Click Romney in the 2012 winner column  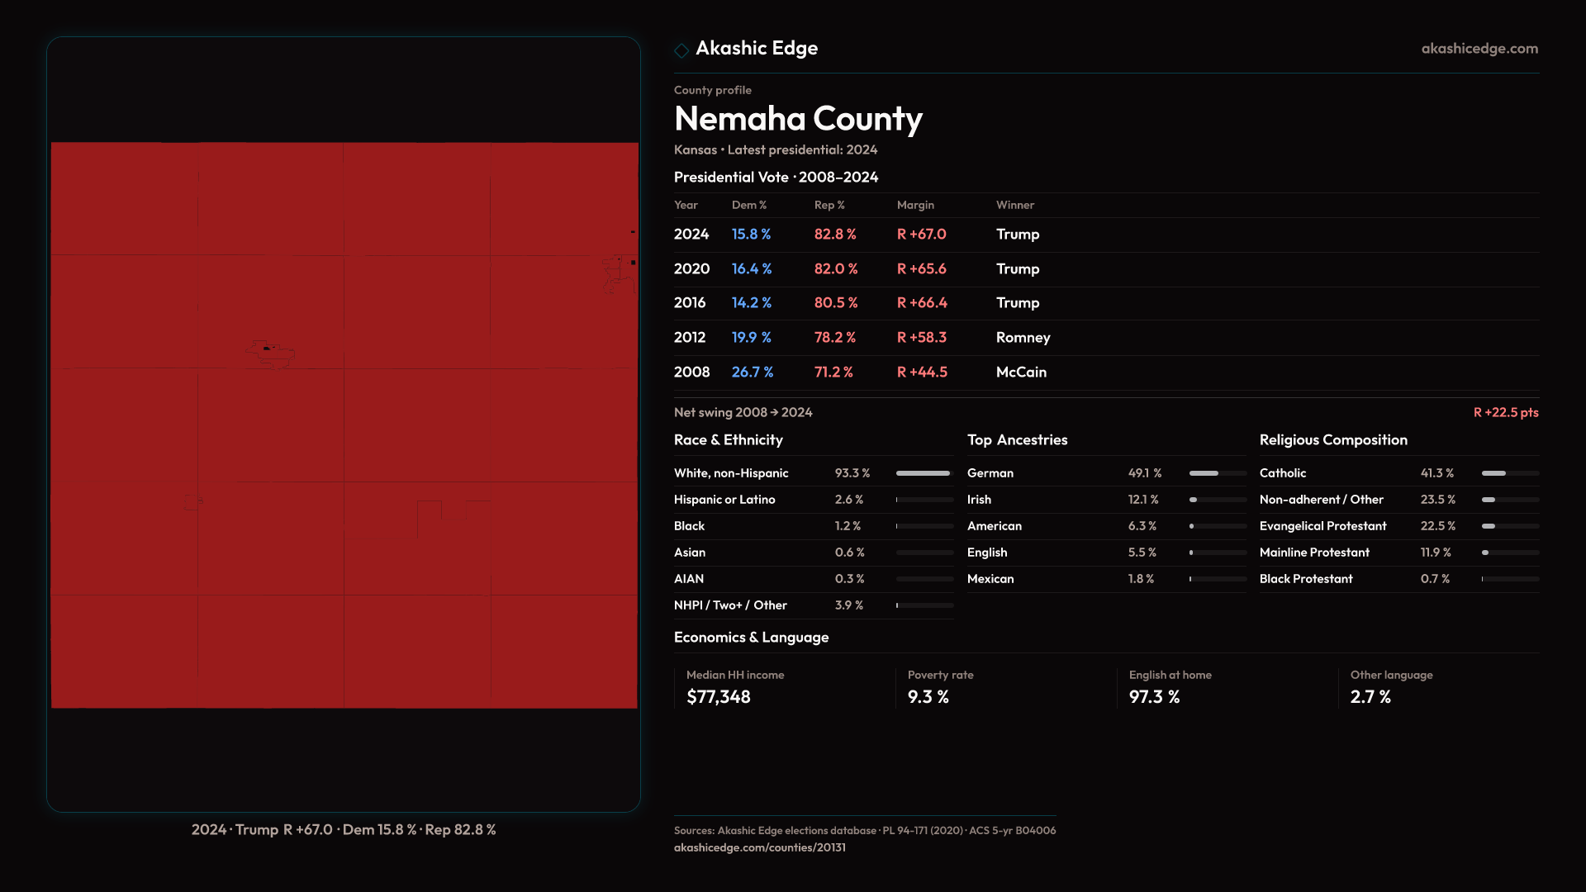[1023, 338]
